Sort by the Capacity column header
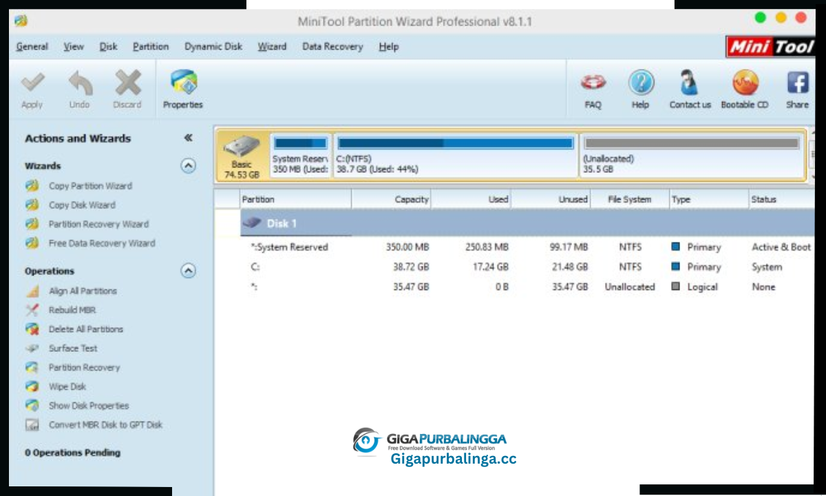 pos(392,199)
